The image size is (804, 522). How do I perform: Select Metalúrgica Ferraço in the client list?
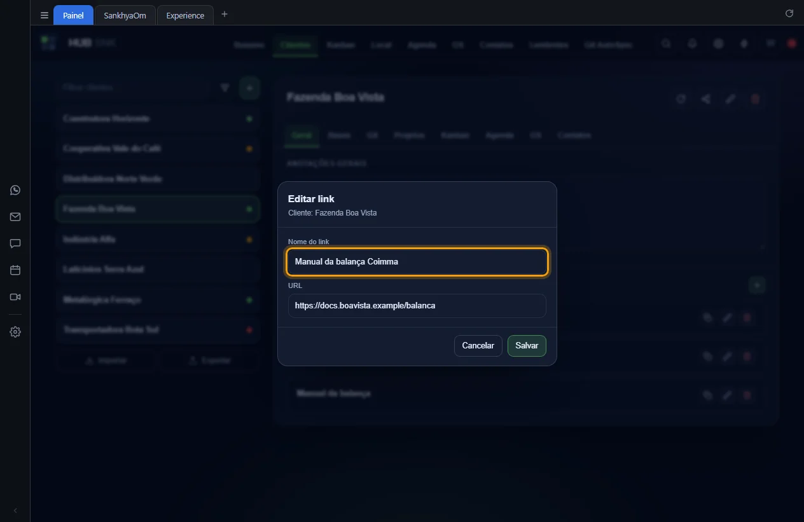coord(158,300)
